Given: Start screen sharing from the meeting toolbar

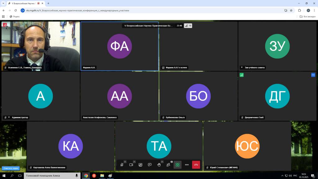Looking at the screenshot, I should 140,165.
